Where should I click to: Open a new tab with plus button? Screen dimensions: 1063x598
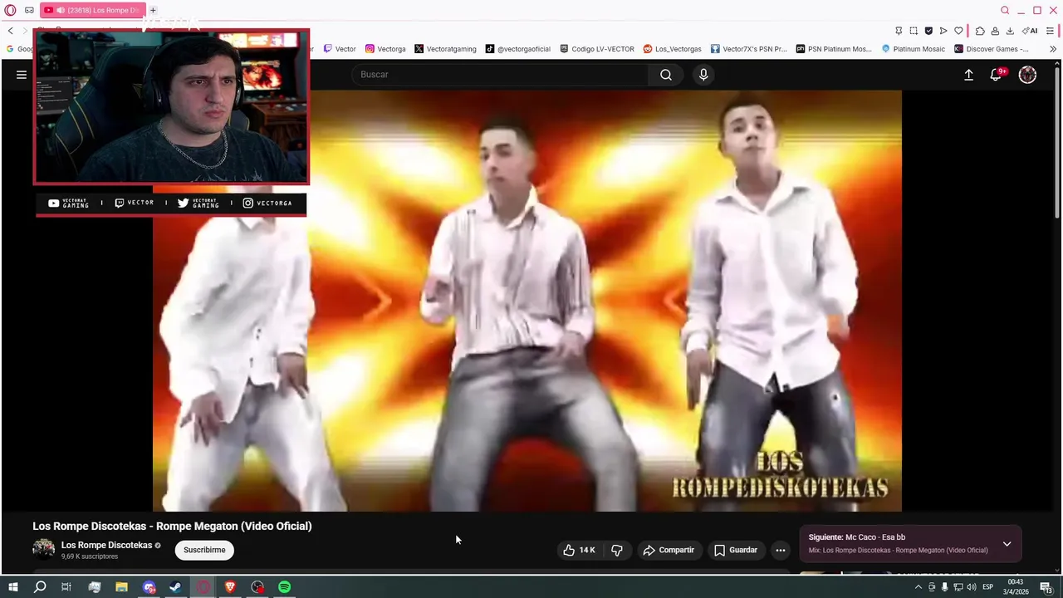153,10
